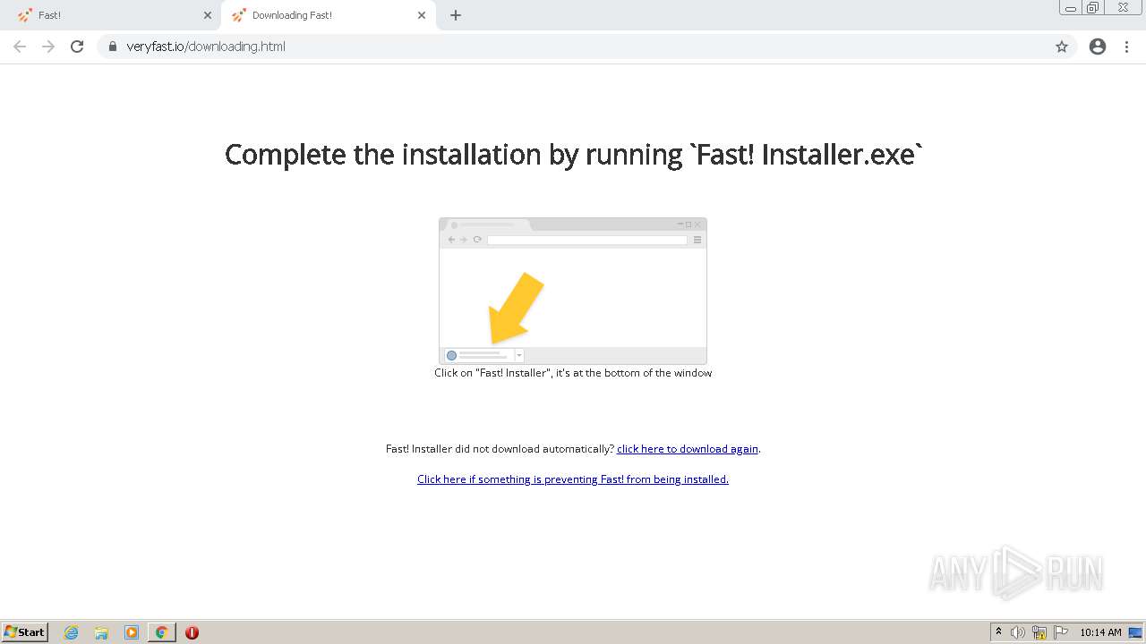The width and height of the screenshot is (1146, 644).
Task: Click the Fast! rocket favicon on first tab
Action: [25, 15]
